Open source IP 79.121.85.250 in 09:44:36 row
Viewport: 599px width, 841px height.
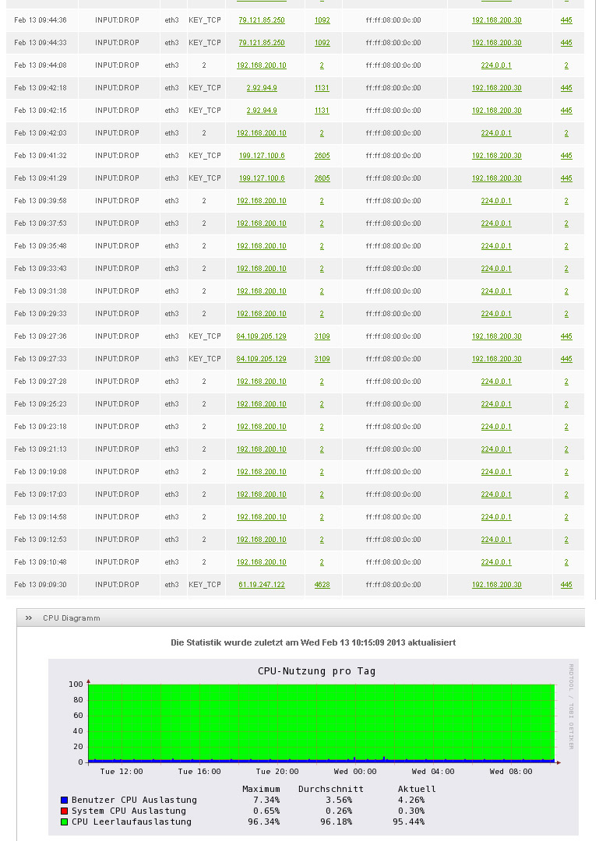click(x=261, y=20)
